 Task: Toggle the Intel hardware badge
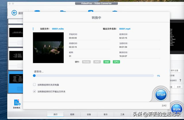(x=107, y=62)
